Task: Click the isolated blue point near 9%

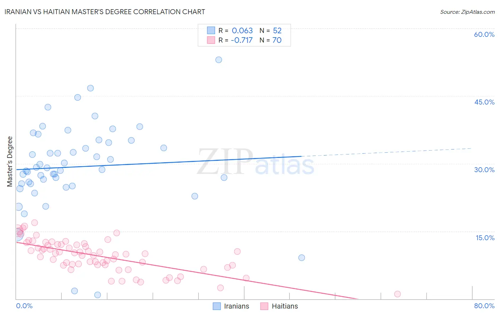Action: click(302, 258)
